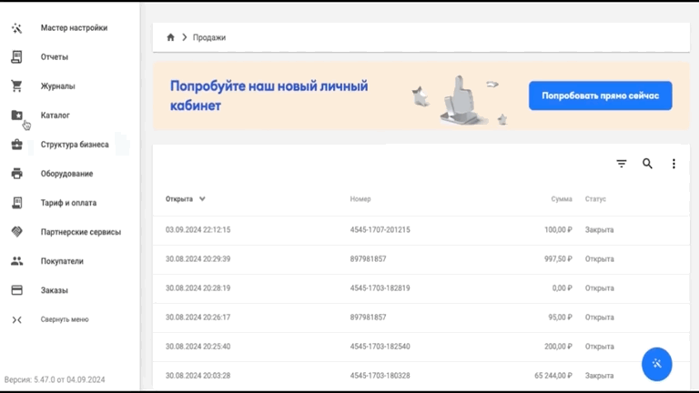
Task: Click the receipt icon next to Отчеты
Action: [17, 57]
